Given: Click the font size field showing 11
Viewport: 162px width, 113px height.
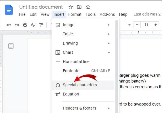Looking at the screenshot, I should [146, 25].
